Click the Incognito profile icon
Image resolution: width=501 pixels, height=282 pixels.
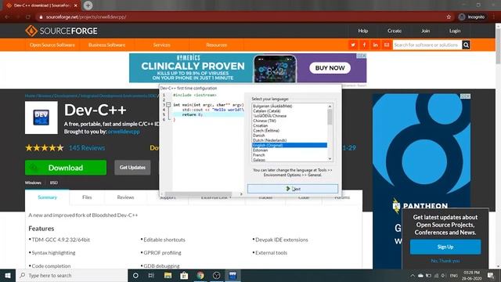click(x=462, y=17)
